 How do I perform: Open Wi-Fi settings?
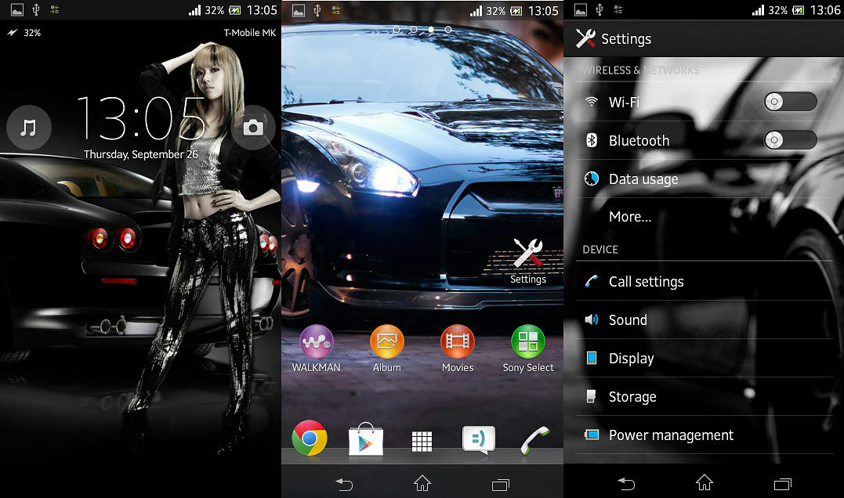704,102
